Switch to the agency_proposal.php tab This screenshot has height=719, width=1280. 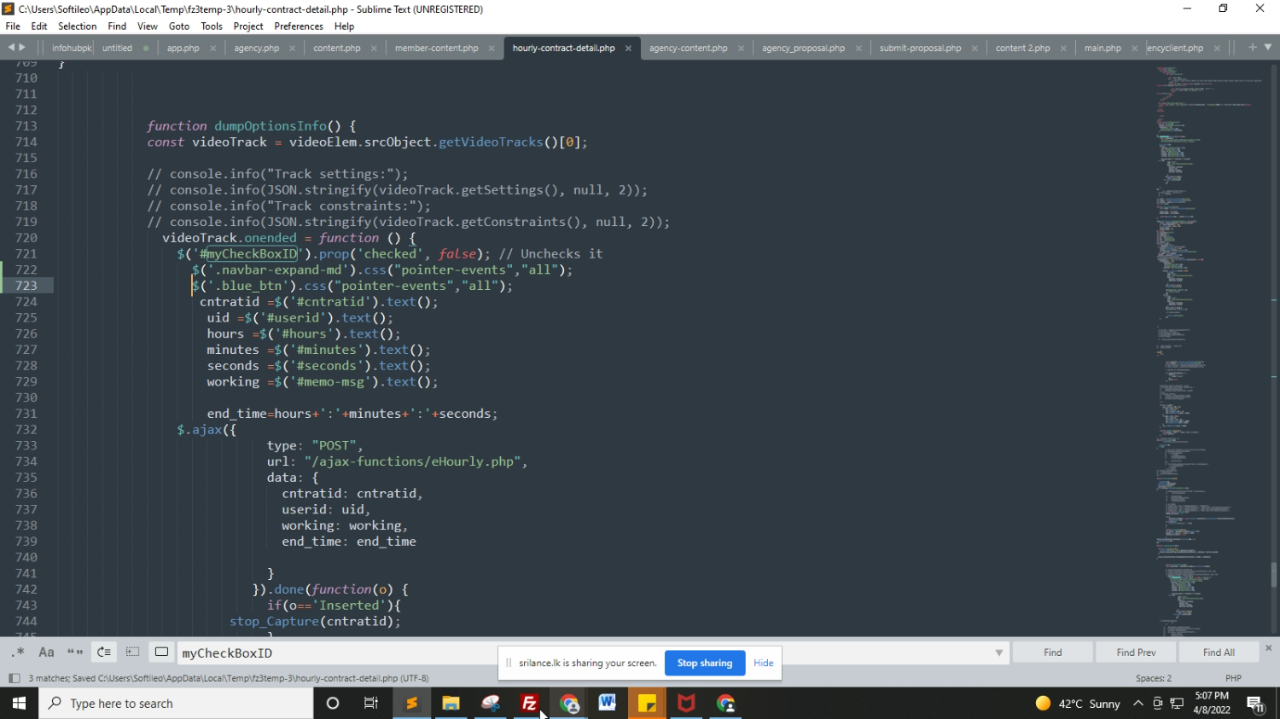point(803,49)
